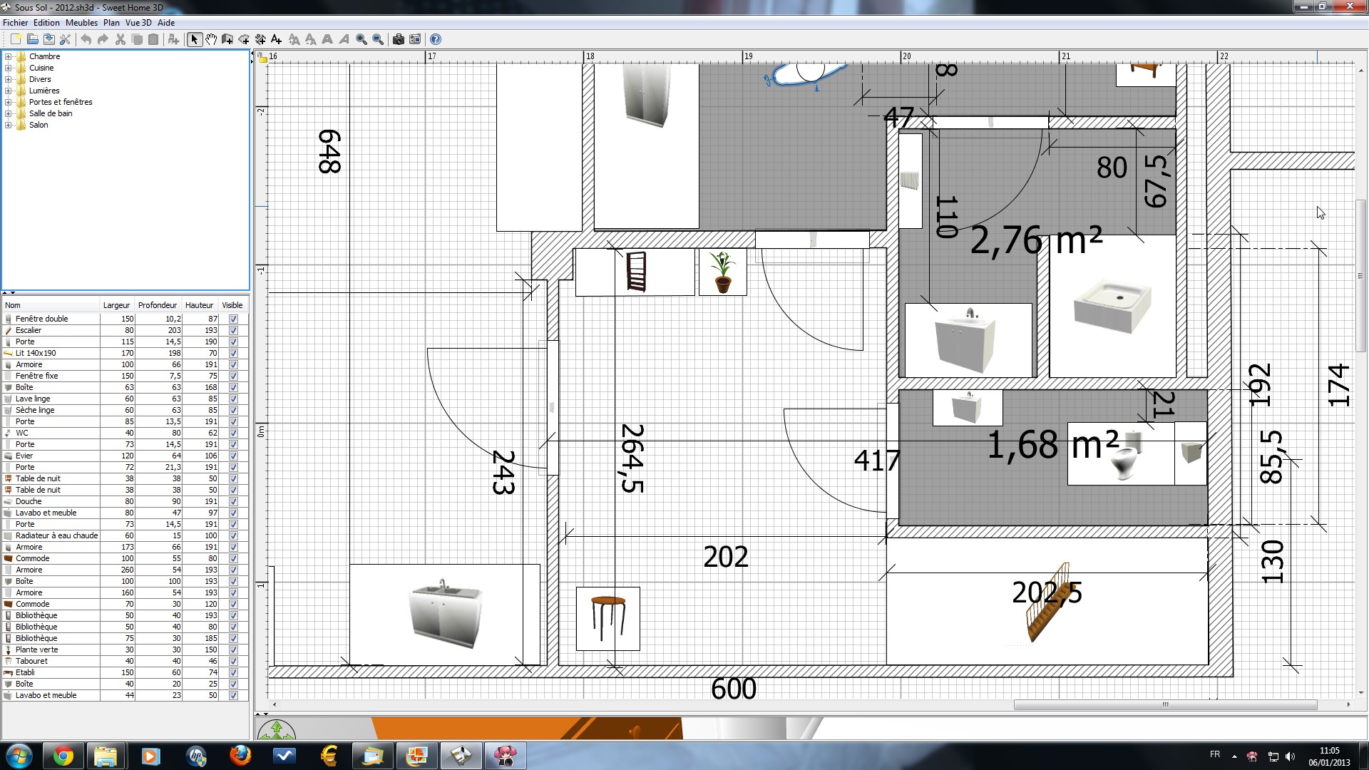Click the Create photo camera icon

tap(398, 39)
